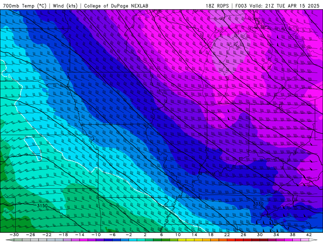Image resolution: width=323 pixels, height=242 pixels.
Task: Click the '26' legend tick label
Action: pyautogui.click(x=243, y=235)
